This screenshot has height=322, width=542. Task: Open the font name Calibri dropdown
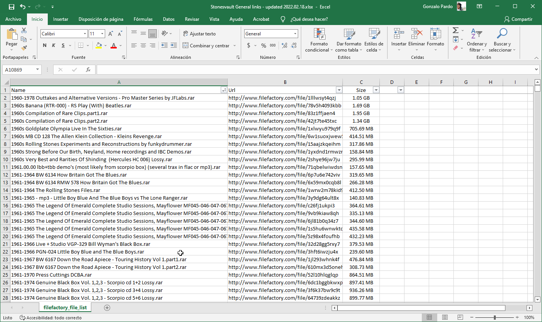point(85,34)
